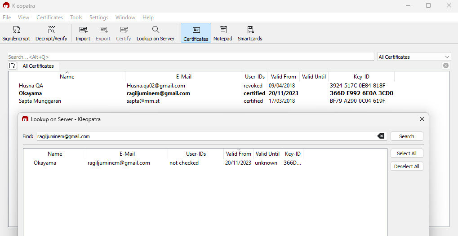Click Husna.qa02@gmail.com email cell
The image size is (458, 236).
coord(156,86)
